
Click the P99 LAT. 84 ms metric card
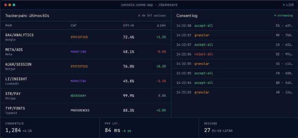pos(149,128)
